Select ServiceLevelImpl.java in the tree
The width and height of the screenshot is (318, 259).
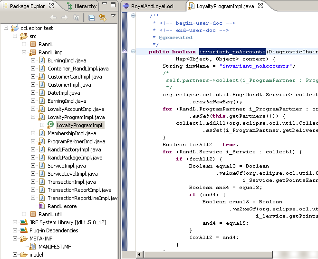point(73,174)
